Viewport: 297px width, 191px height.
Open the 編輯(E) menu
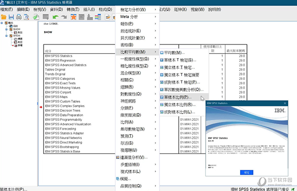pyautogui.click(x=23, y=9)
